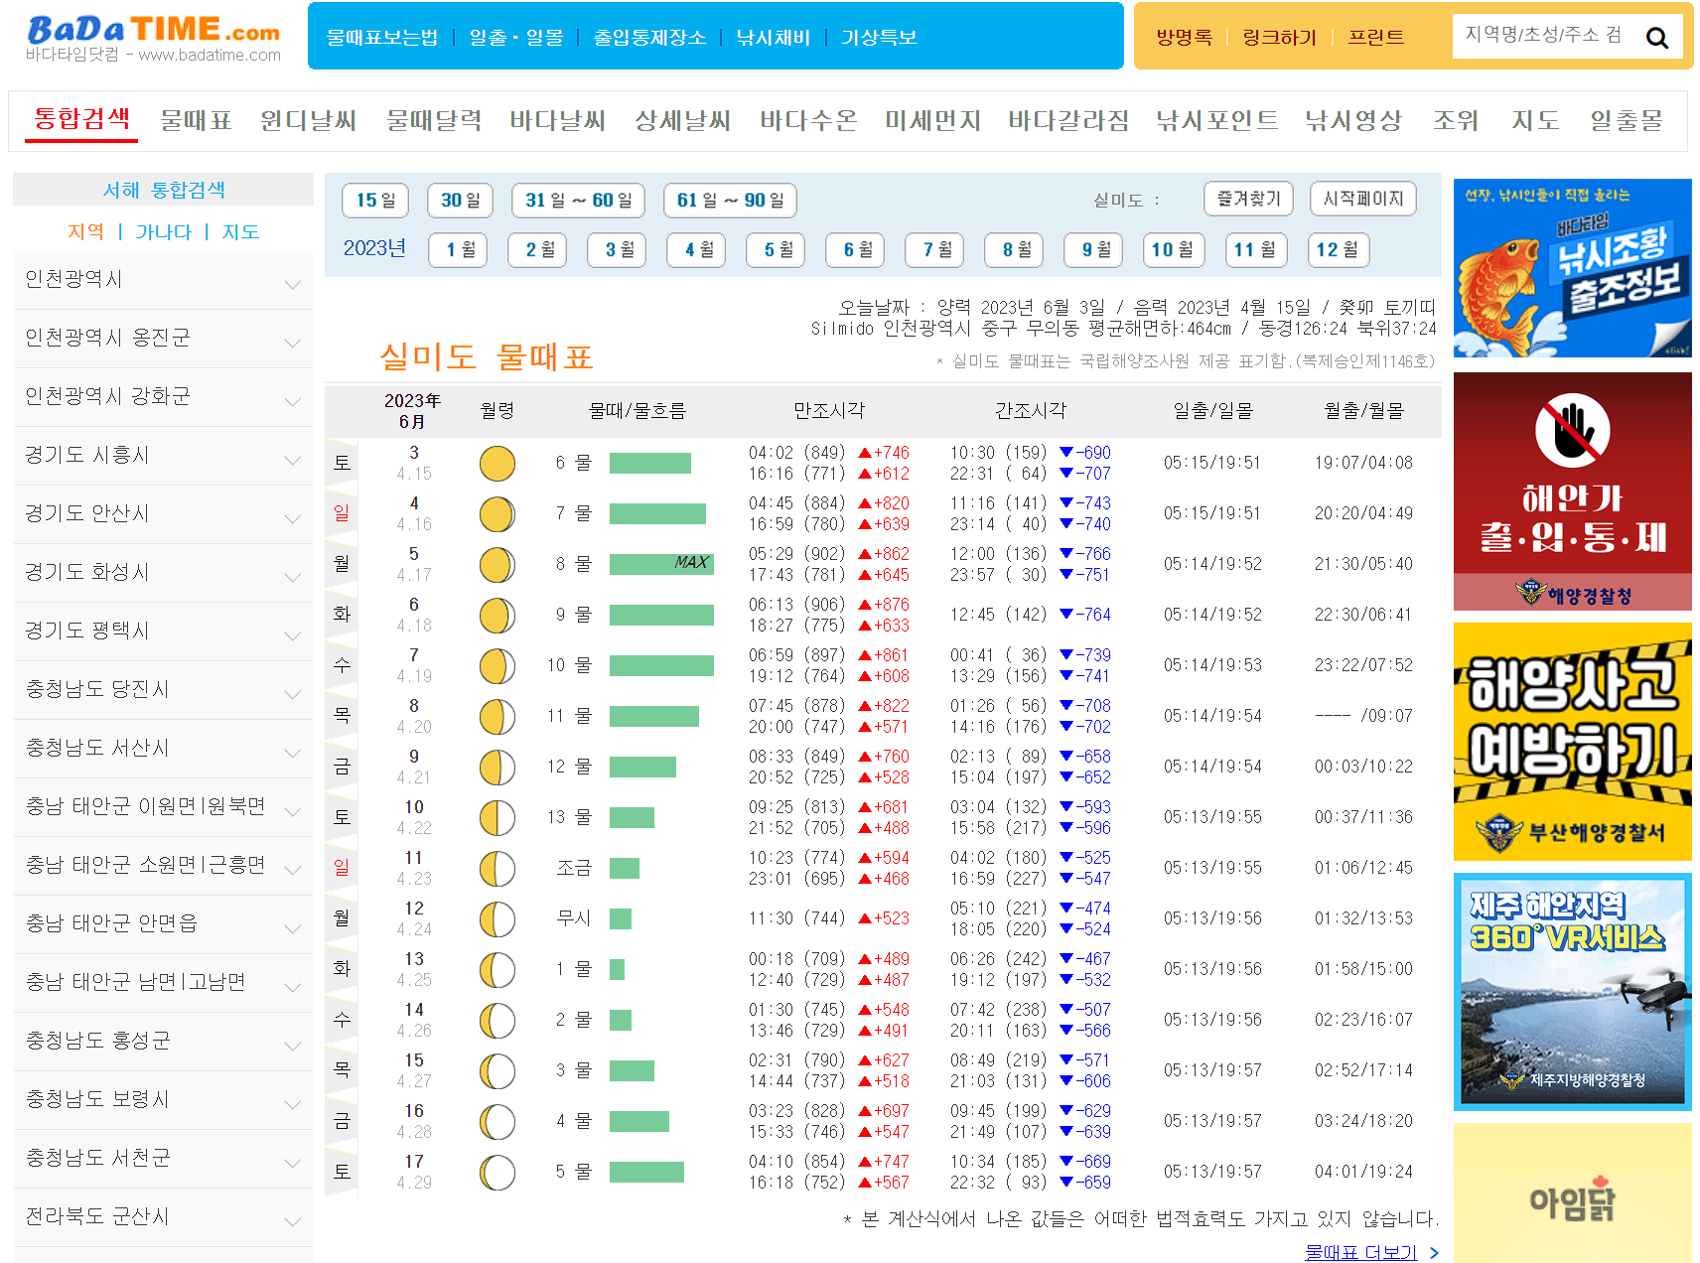Click the 즐겨찾기 button
1700x1263 pixels.
(1248, 199)
